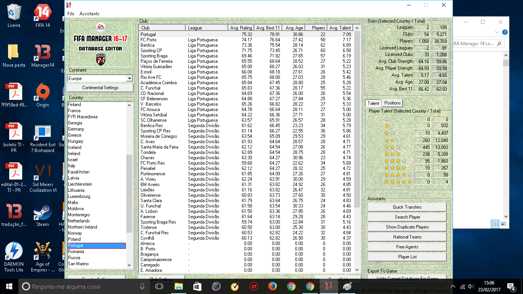This screenshot has width=523, height=294.
Task: Switch Explorer window to details view icon
Action: 495,224
